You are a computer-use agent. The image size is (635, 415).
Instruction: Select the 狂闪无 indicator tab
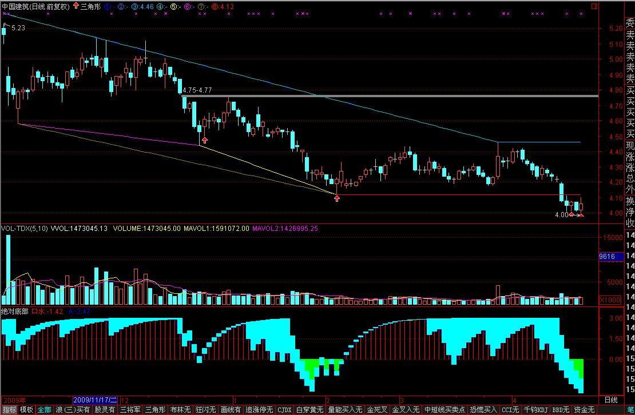[206, 410]
